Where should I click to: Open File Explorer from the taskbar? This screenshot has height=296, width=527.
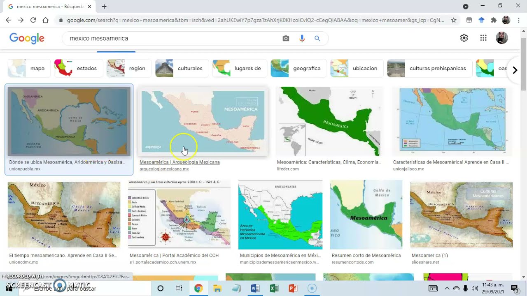pyautogui.click(x=217, y=288)
